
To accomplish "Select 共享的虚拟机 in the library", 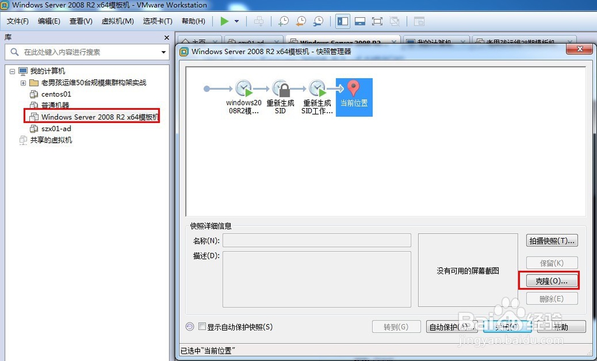I will point(51,140).
